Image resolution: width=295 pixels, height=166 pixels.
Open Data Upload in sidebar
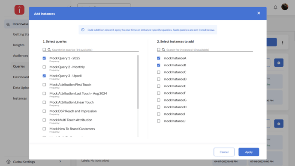pyautogui.click(x=21, y=88)
